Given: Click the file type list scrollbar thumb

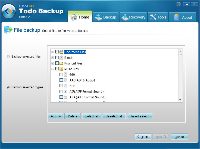Looking at the screenshot, I should click(180, 54).
